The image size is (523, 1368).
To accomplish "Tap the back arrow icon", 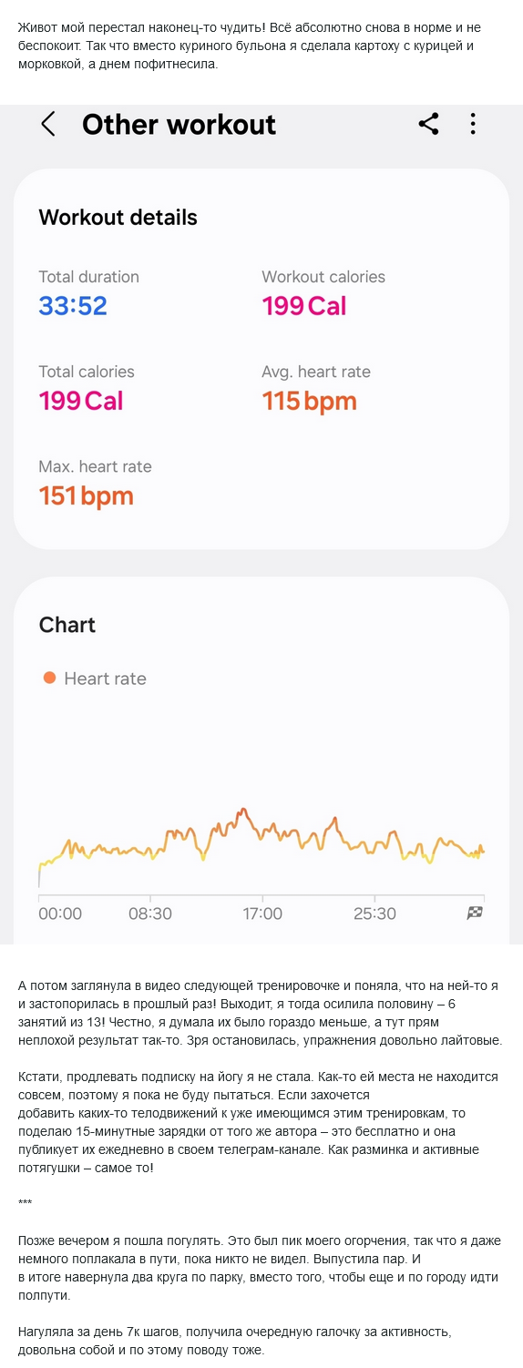I will click(48, 125).
